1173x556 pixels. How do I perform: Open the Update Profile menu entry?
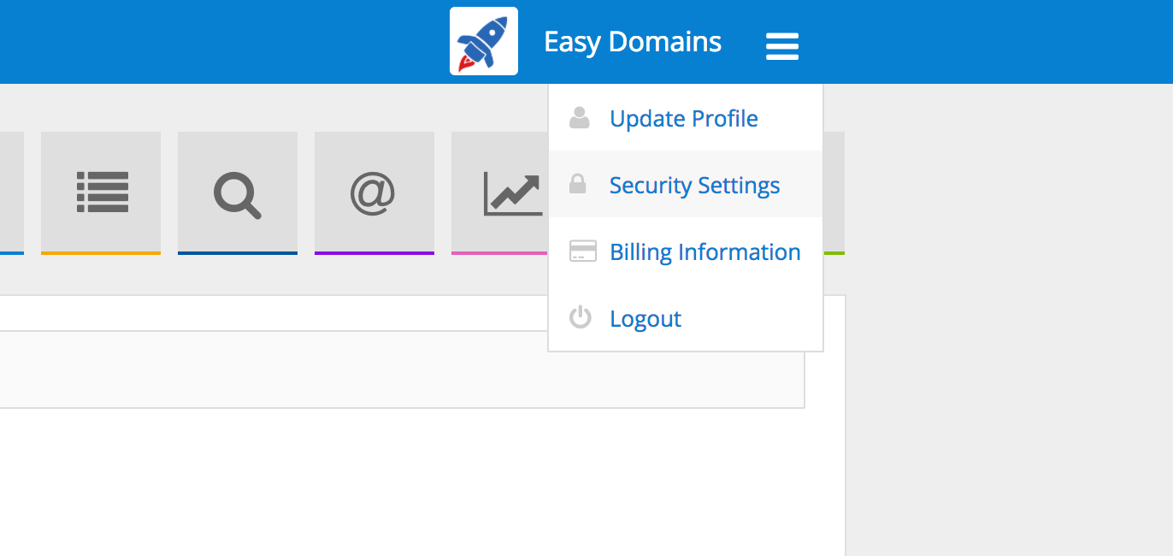pos(683,118)
